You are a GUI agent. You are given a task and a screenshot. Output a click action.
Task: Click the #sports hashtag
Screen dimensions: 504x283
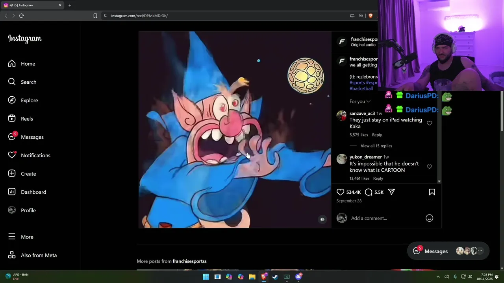[357, 83]
